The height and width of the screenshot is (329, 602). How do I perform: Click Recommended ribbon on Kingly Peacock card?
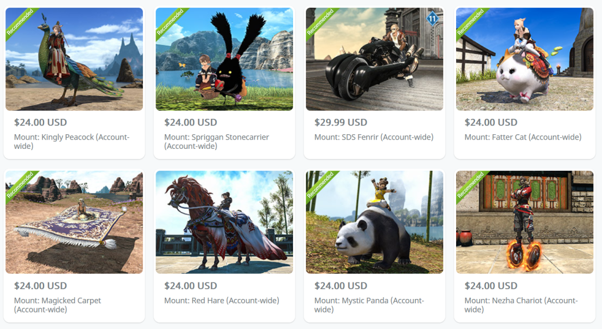coord(20,22)
